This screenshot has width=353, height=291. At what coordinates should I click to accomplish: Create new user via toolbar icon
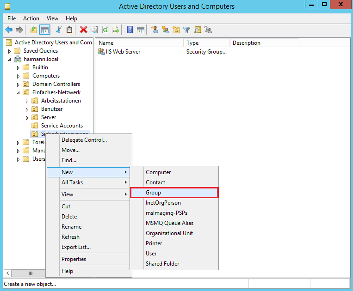[155, 30]
